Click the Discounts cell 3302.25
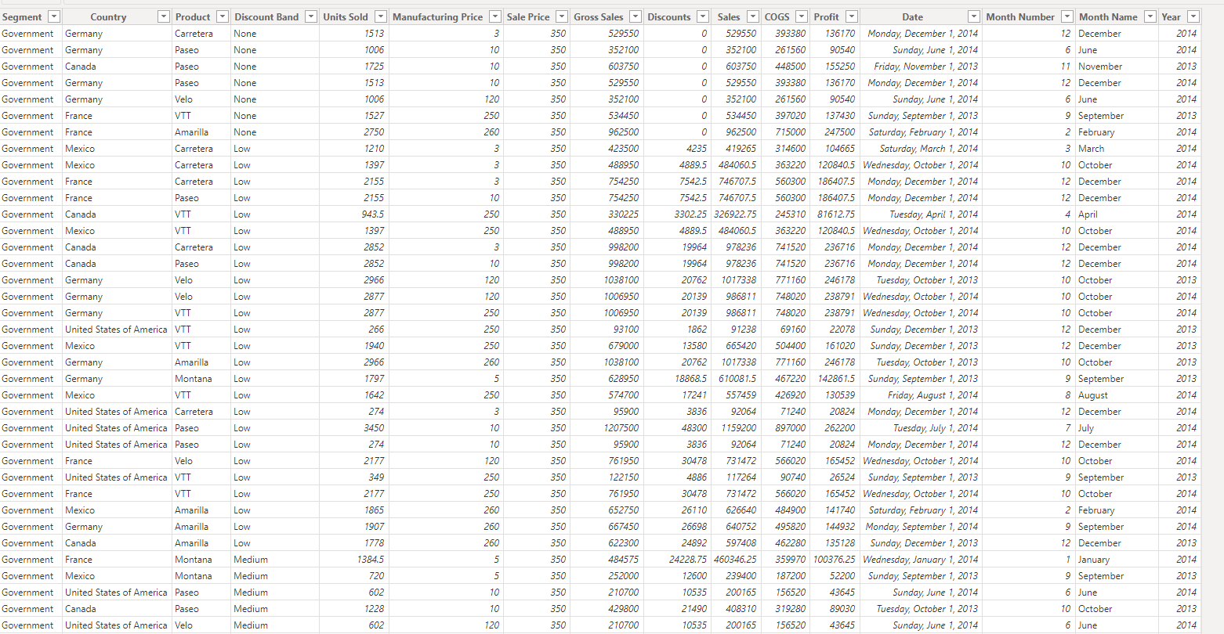 (x=690, y=214)
